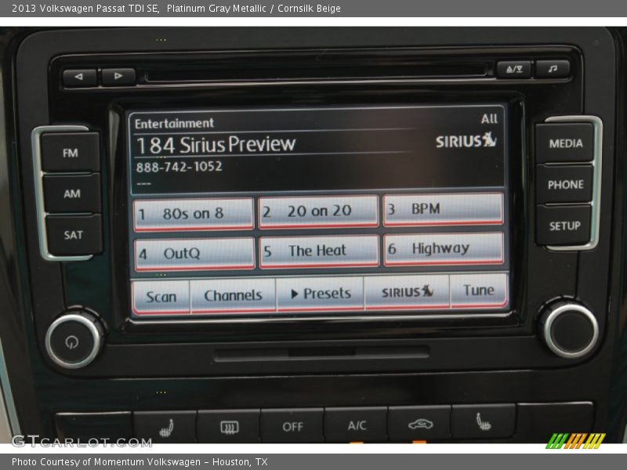627x470 pixels.
Task: Select the FM radio band
Action: click(71, 153)
